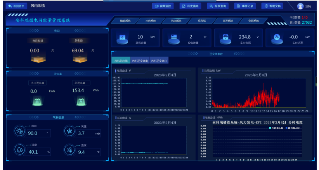This screenshot has height=170, width=319.
Task: Open 视频监控 video monitoring
Action: [163, 6]
